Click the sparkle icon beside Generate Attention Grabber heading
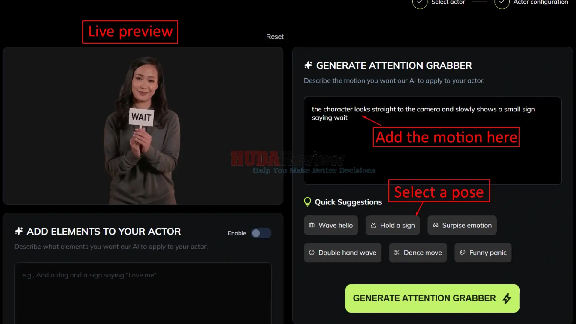The width and height of the screenshot is (576, 324). [x=308, y=65]
